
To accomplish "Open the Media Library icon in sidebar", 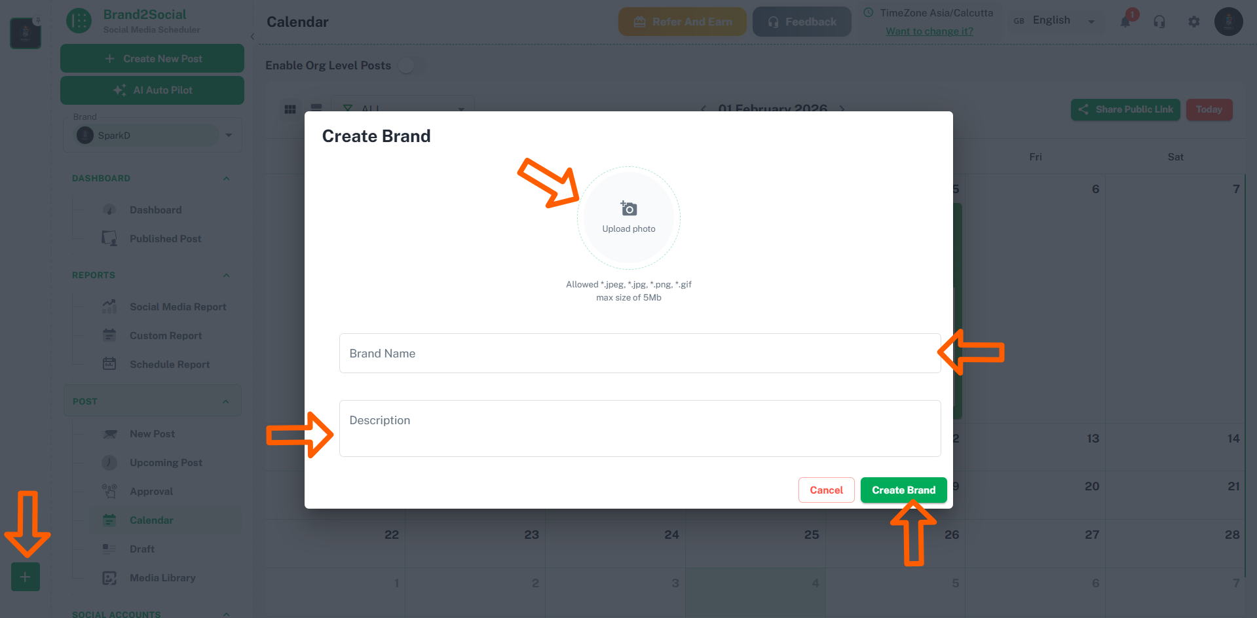I will click(109, 577).
